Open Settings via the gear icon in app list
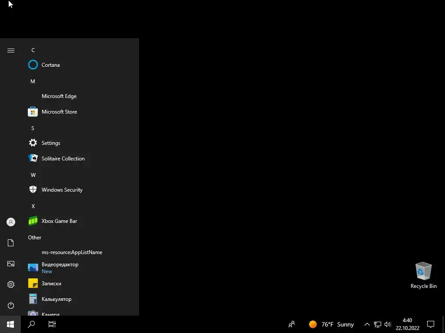 click(33, 143)
